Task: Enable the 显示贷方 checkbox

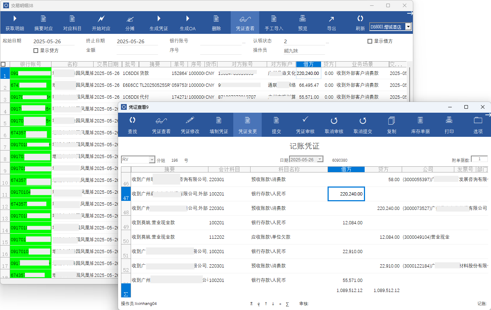Action: [x=36, y=50]
